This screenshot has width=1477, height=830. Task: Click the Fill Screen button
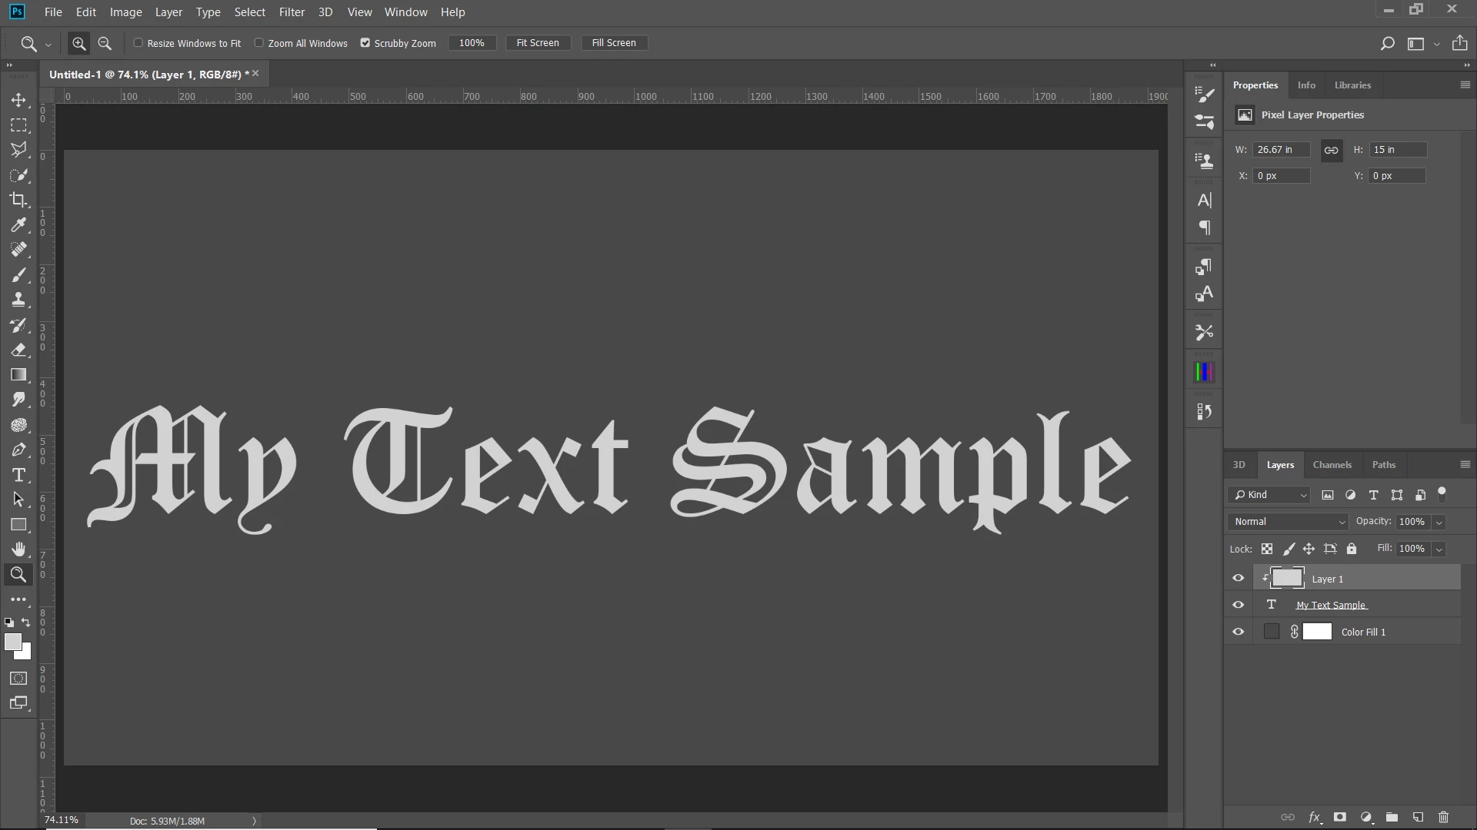click(x=614, y=43)
